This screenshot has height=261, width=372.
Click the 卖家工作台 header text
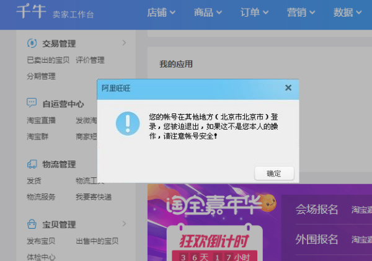coord(73,14)
